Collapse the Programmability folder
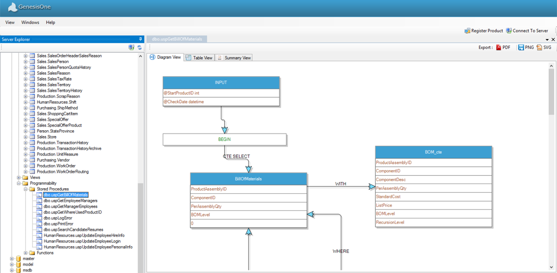 [x=19, y=183]
